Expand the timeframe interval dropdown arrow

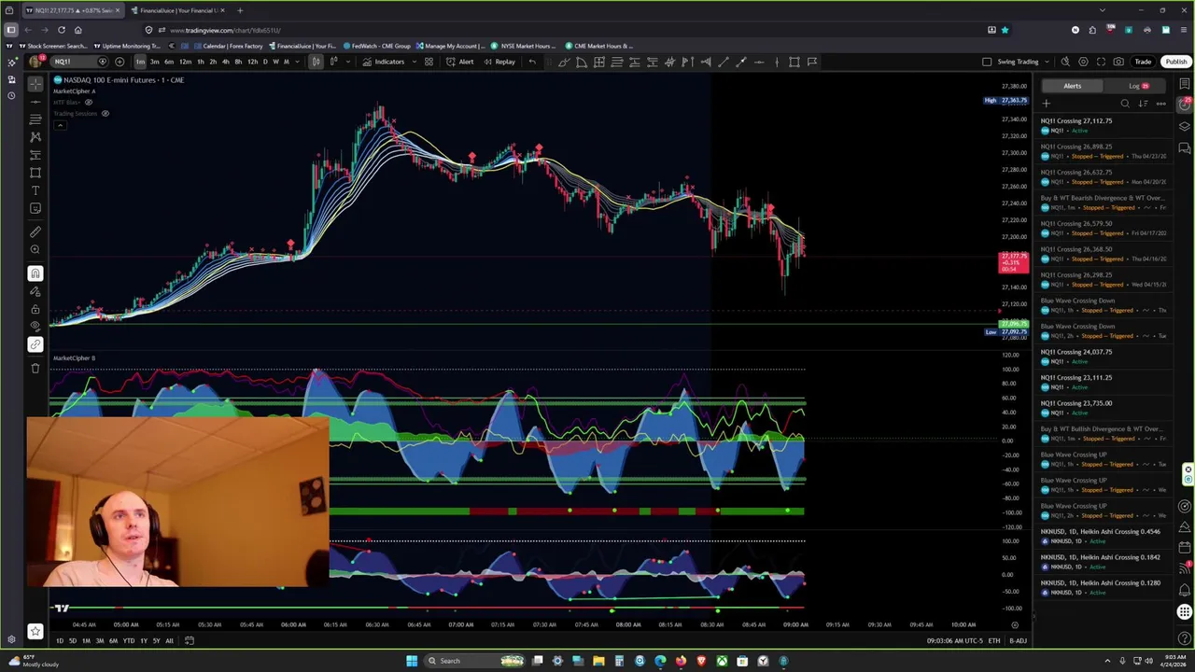298,62
